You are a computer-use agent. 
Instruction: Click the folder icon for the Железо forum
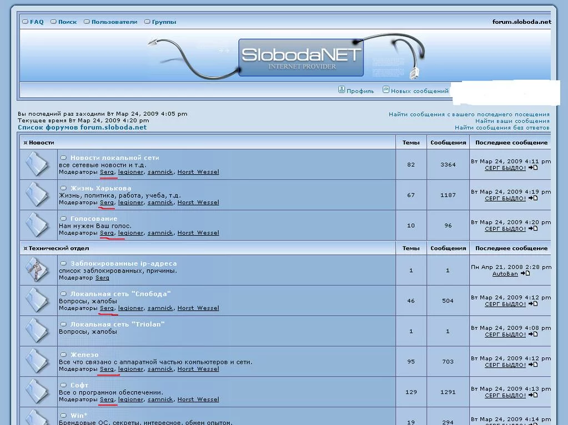point(37,361)
